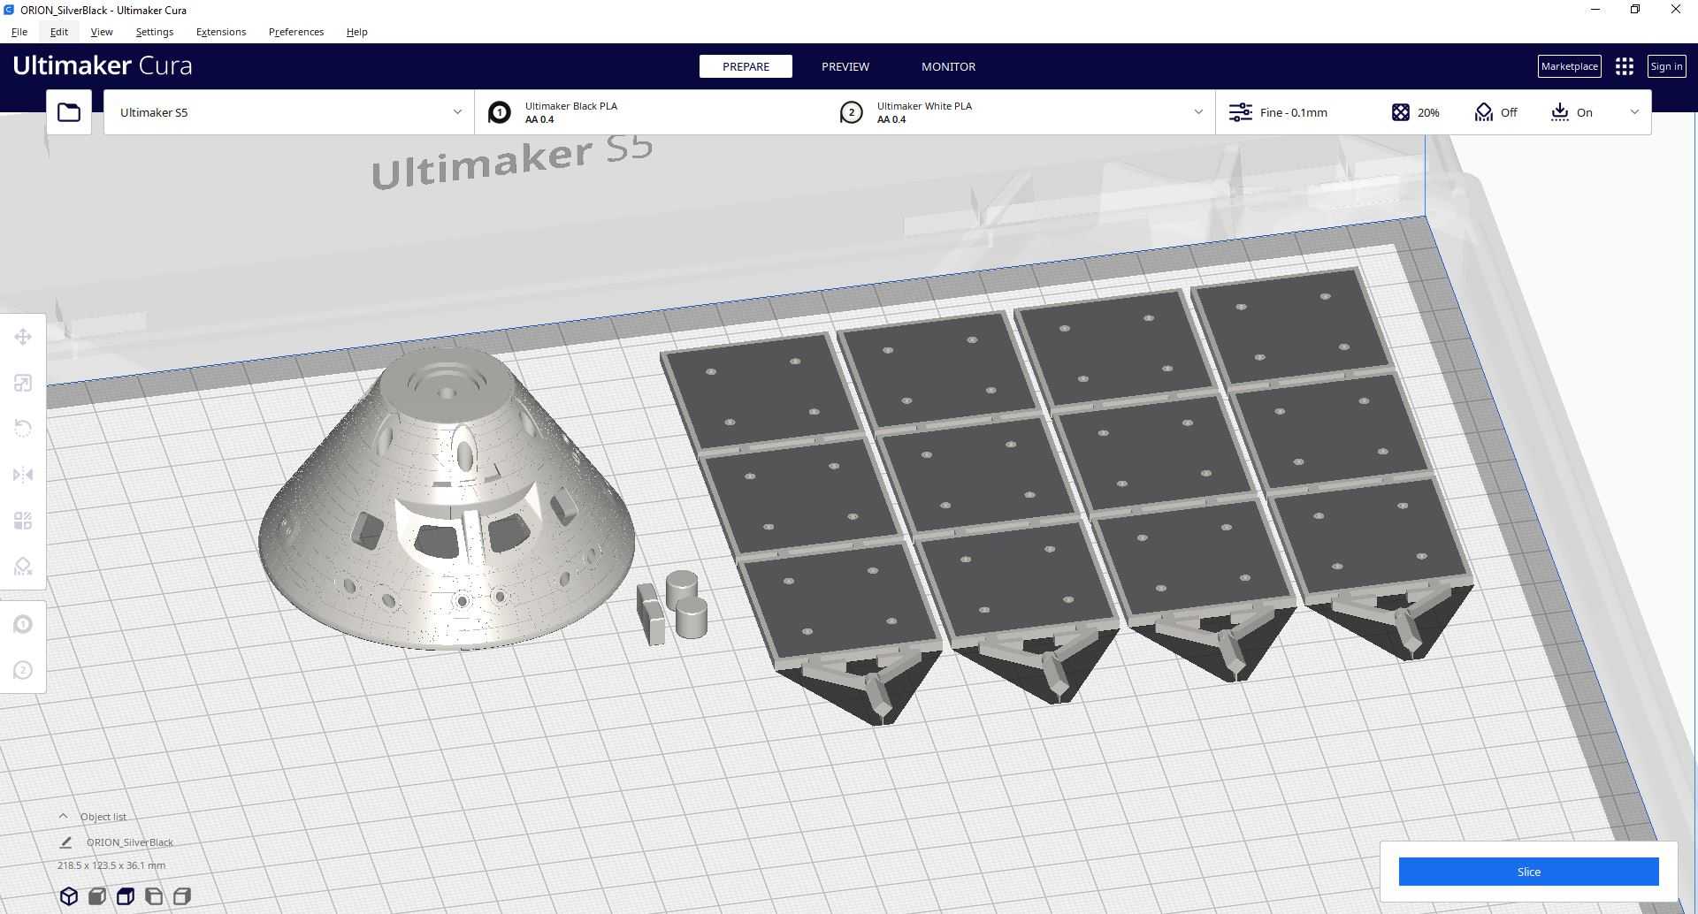Viewport: 1698px width, 914px height.
Task: Click the model dimensions text 218.5 x 123.5
Action: 111,865
